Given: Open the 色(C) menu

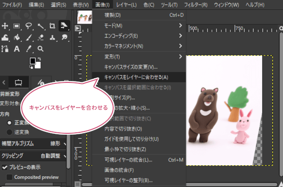Looking at the screenshot, I should coord(149,5).
